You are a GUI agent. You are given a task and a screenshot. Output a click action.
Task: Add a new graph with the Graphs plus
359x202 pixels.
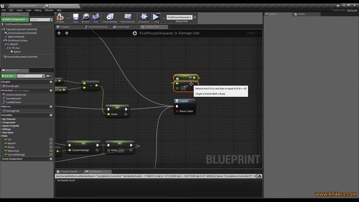point(51,82)
